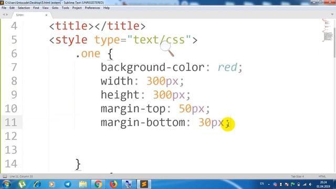Click line number 5 in gutter
336x189 pixels.
pyautogui.click(x=14, y=40)
